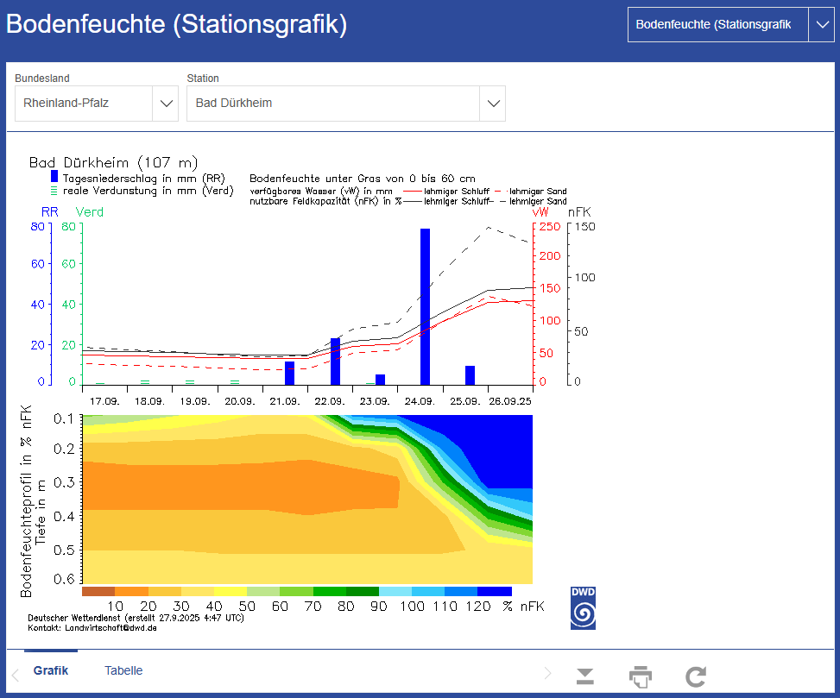Click the chart title Bad Dürkheim (107 m)
Viewport: 840px width, 698px height.
(x=113, y=162)
